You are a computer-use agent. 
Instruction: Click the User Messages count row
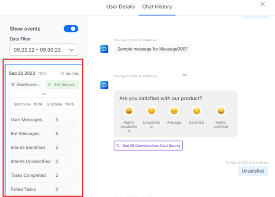[44, 120]
